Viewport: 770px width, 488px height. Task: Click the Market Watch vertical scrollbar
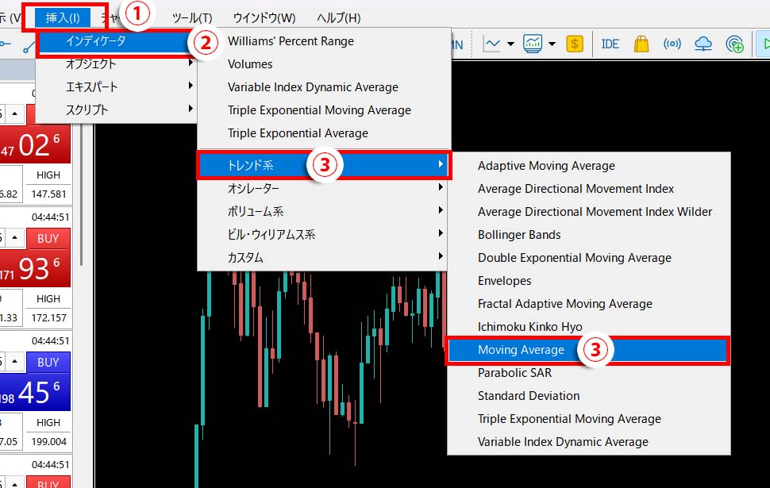80,196
